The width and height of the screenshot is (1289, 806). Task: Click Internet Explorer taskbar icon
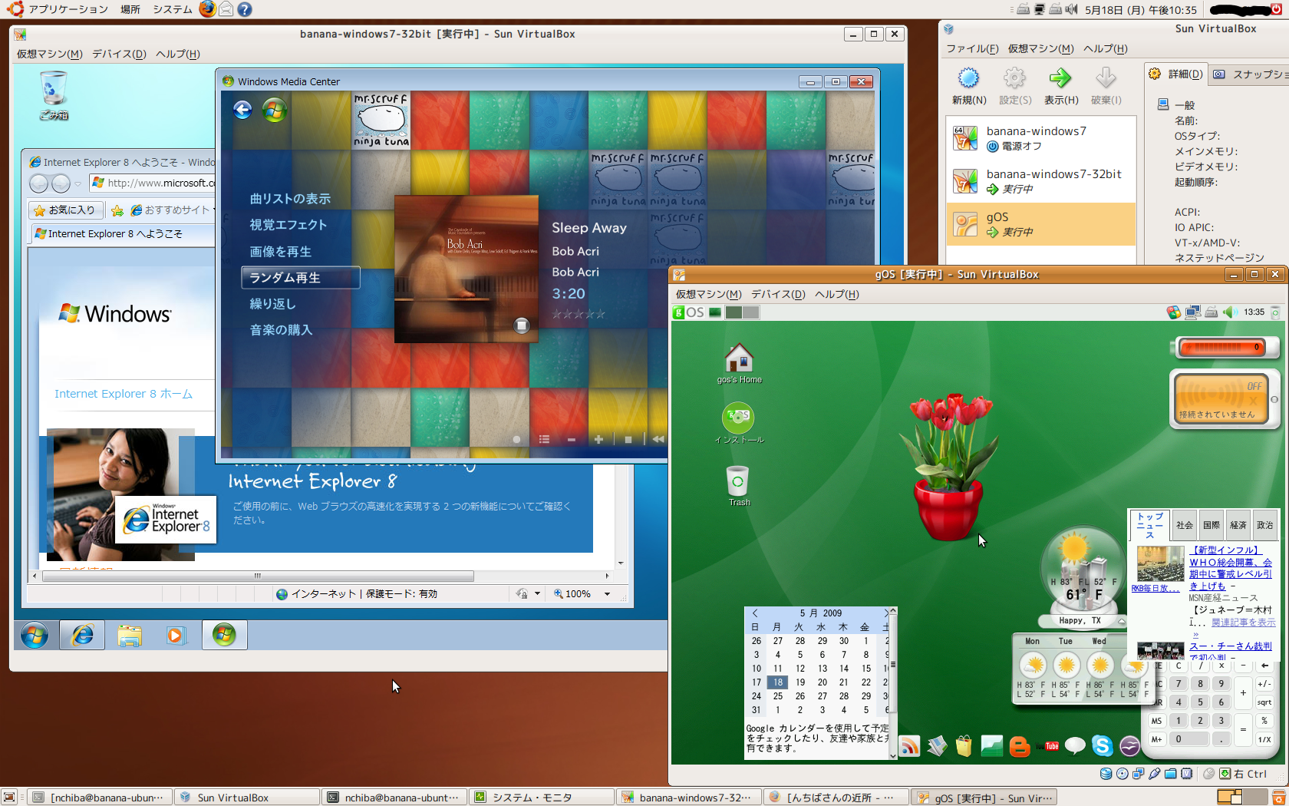click(x=82, y=636)
